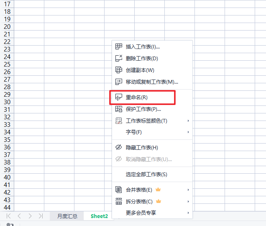Open 保护工作表(P)... entry
The width and height of the screenshot is (266, 226).
click(x=152, y=109)
